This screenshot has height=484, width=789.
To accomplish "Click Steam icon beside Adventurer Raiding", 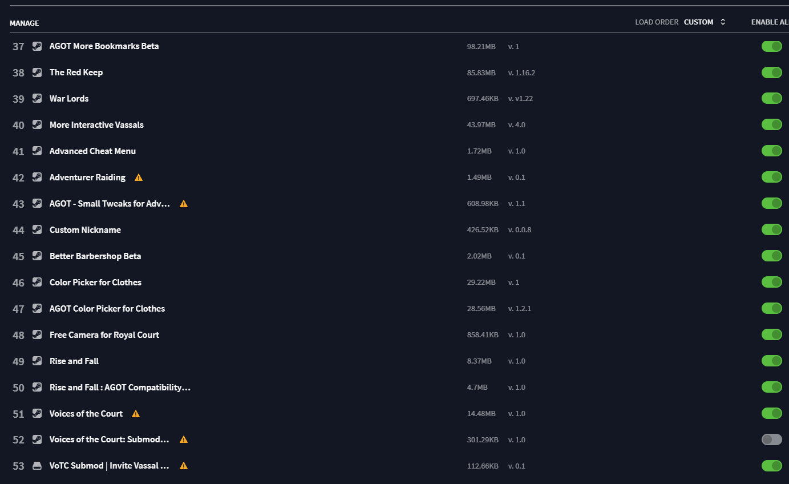I will (37, 178).
